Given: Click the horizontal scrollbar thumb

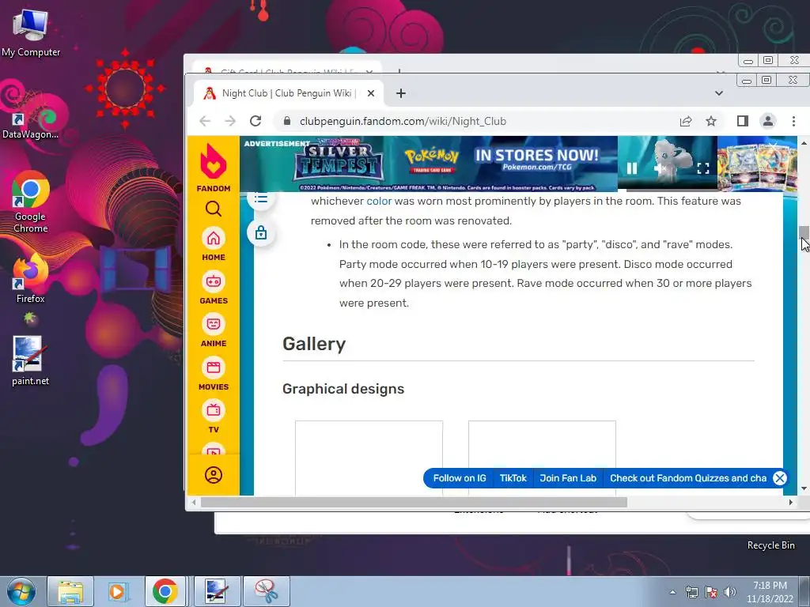Looking at the screenshot, I should click(414, 502).
